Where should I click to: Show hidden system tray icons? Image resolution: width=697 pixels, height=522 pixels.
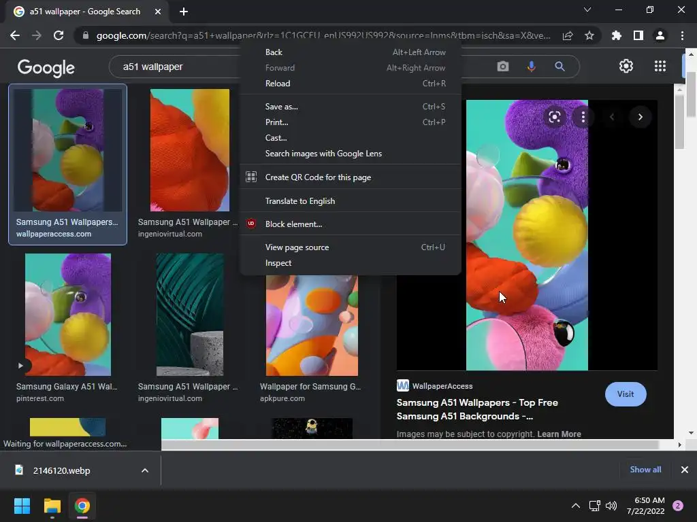pos(575,506)
